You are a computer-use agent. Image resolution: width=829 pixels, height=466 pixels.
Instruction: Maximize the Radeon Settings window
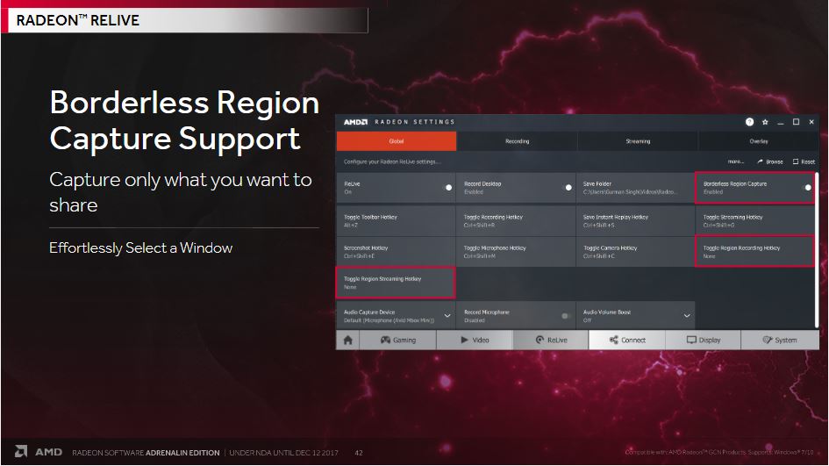click(796, 122)
